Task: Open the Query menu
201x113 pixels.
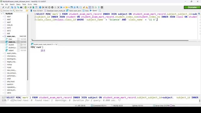Action: (x=18, y=4)
